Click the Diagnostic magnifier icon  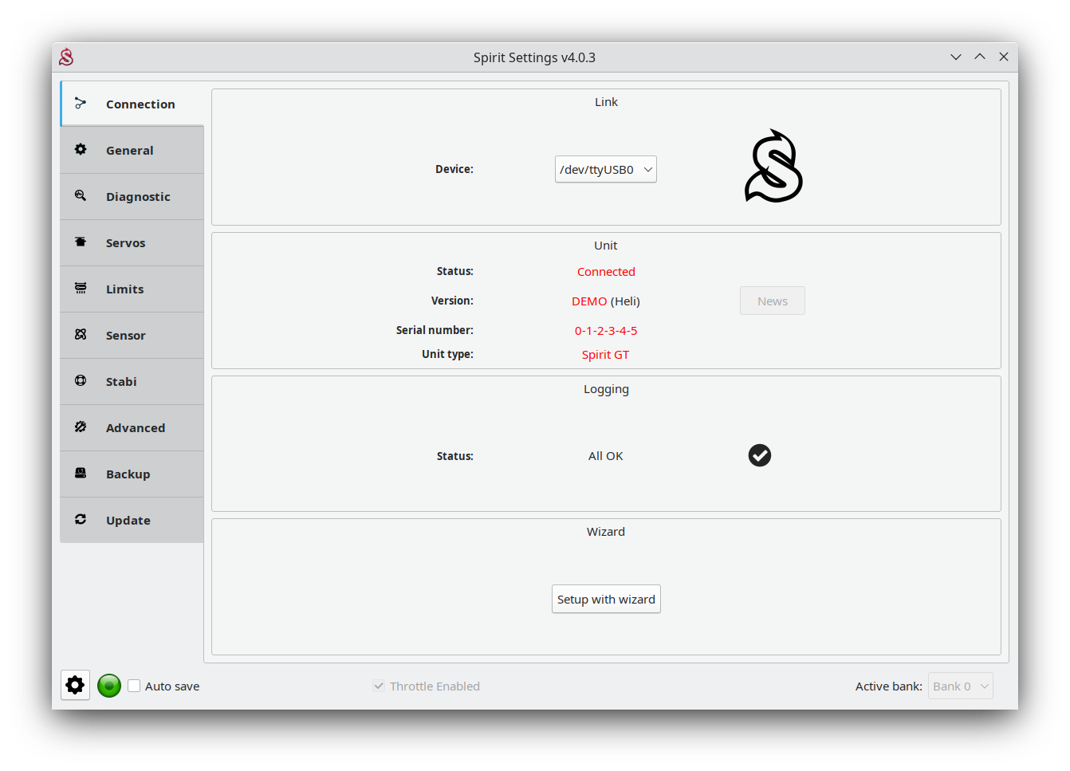pos(81,196)
